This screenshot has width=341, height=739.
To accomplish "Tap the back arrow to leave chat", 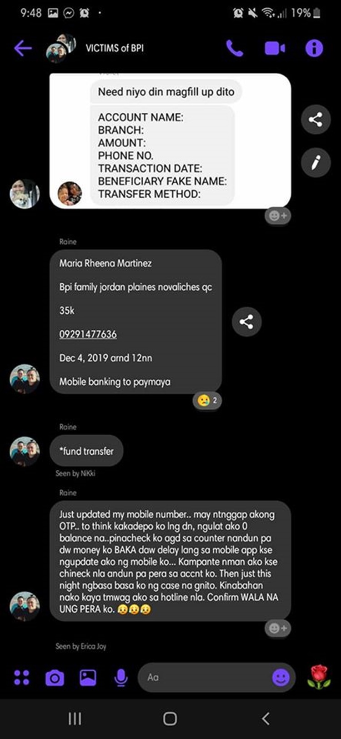I will pyautogui.click(x=23, y=48).
